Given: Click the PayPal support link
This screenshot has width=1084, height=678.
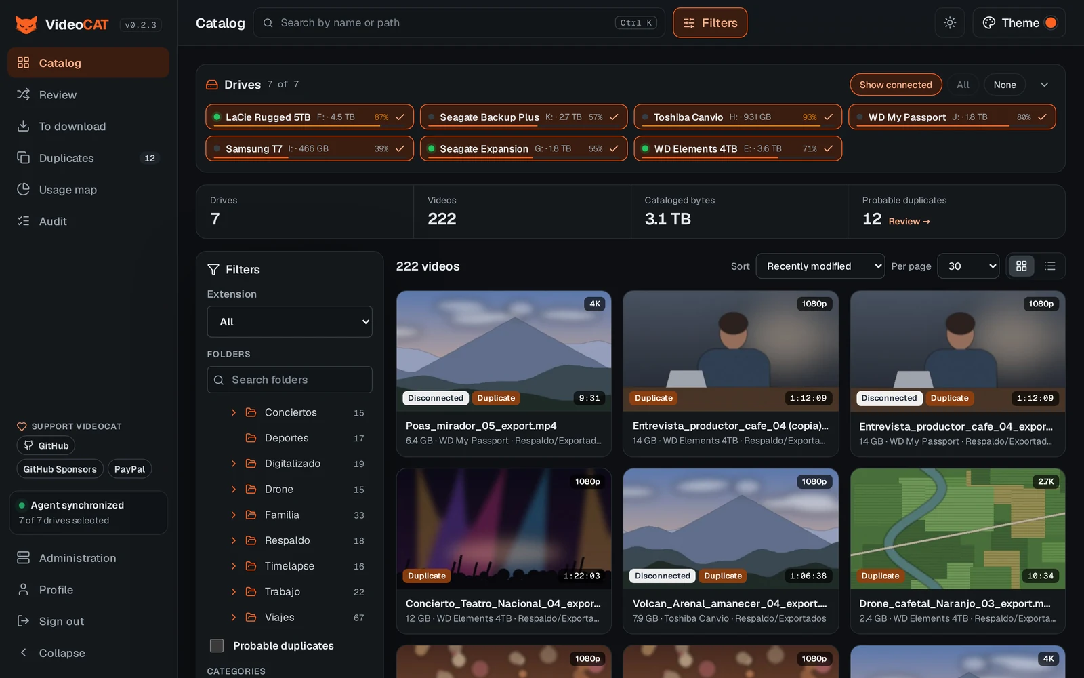Looking at the screenshot, I should (x=129, y=469).
